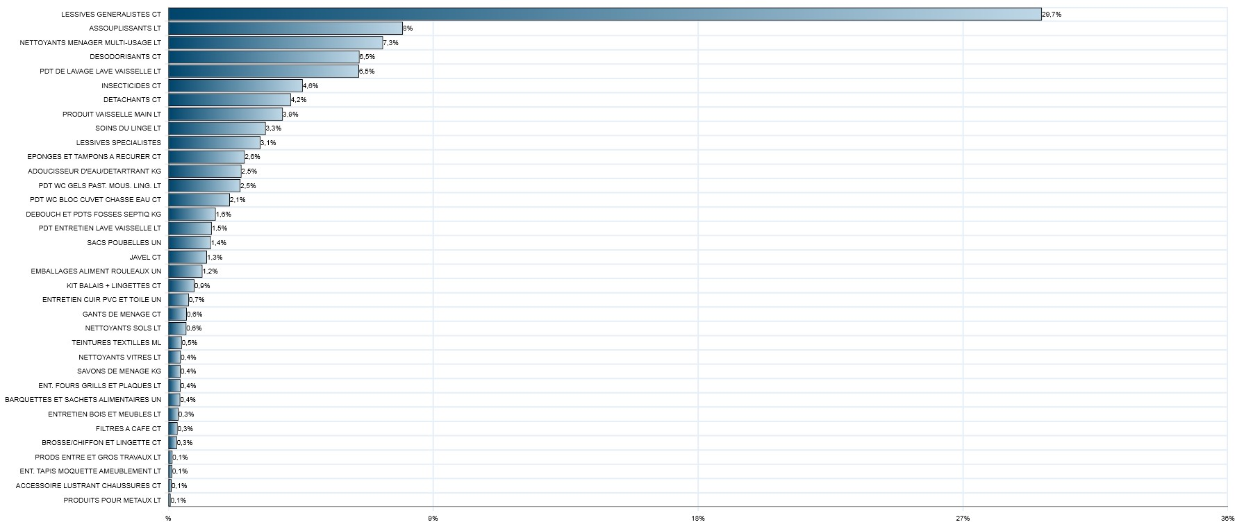
Task: Click the 9% x-axis tick label
Action: coord(433,518)
